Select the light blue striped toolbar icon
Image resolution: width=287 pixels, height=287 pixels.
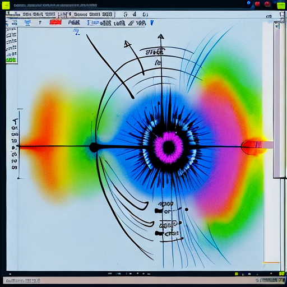tap(28, 23)
